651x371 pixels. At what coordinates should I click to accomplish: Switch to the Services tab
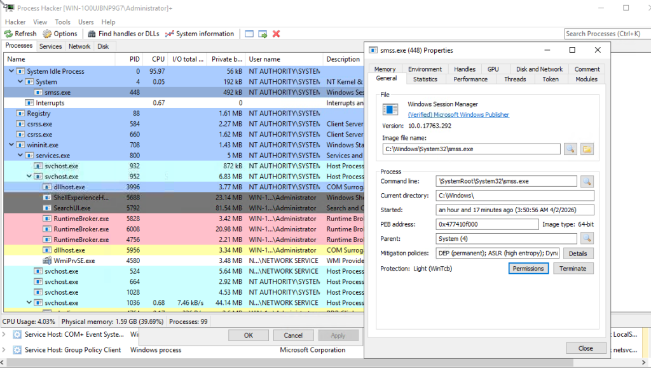(x=50, y=46)
